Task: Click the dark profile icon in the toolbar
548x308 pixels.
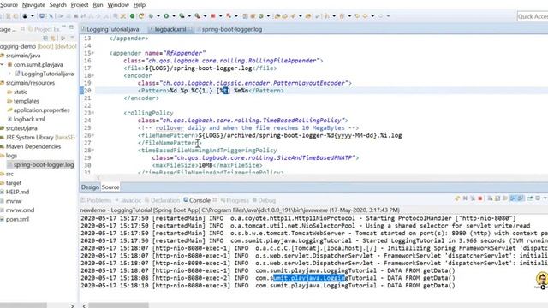Action: coord(25,16)
